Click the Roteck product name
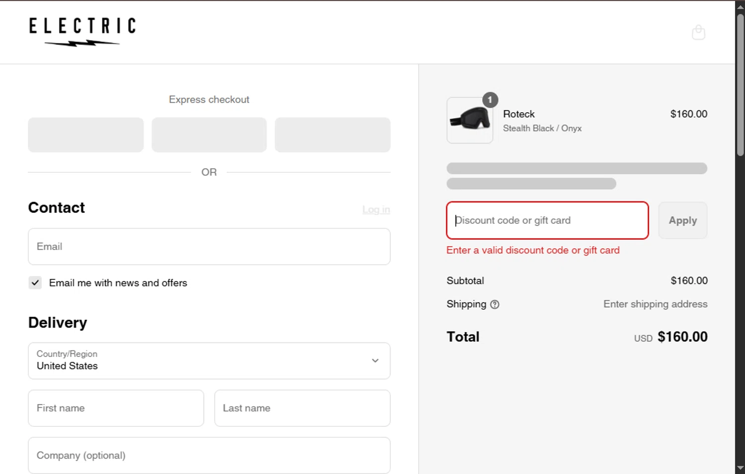The height and width of the screenshot is (474, 745). click(519, 114)
